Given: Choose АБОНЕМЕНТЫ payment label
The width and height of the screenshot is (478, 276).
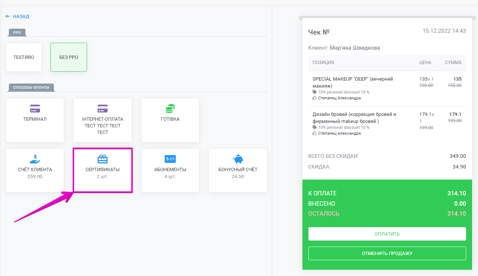Looking at the screenshot, I should (x=170, y=170).
